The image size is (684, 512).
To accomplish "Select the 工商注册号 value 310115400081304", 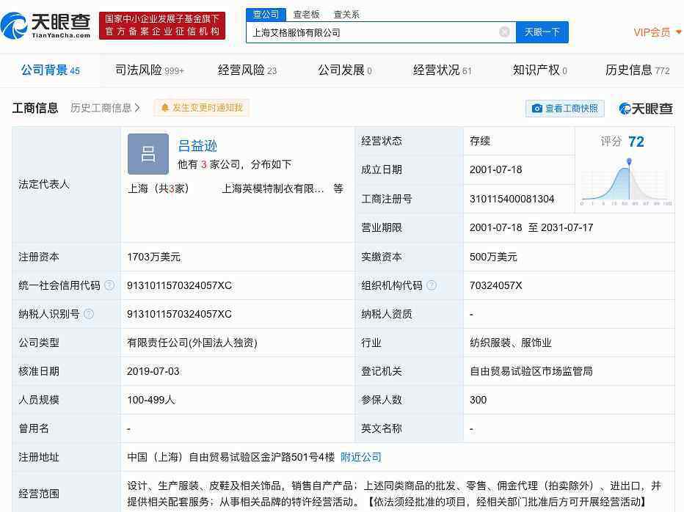I will (512, 199).
